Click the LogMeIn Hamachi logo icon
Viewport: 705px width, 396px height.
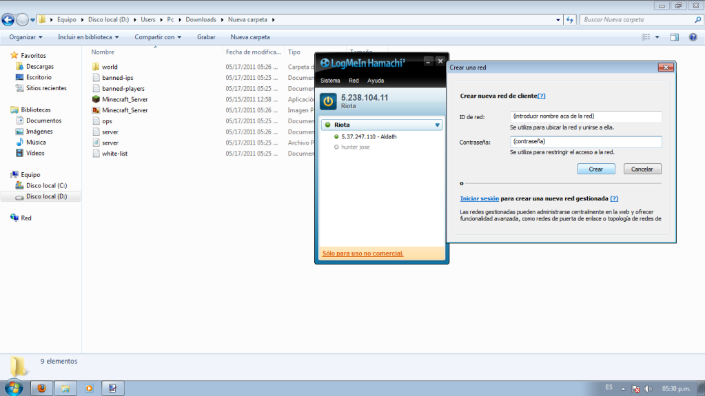click(x=325, y=63)
